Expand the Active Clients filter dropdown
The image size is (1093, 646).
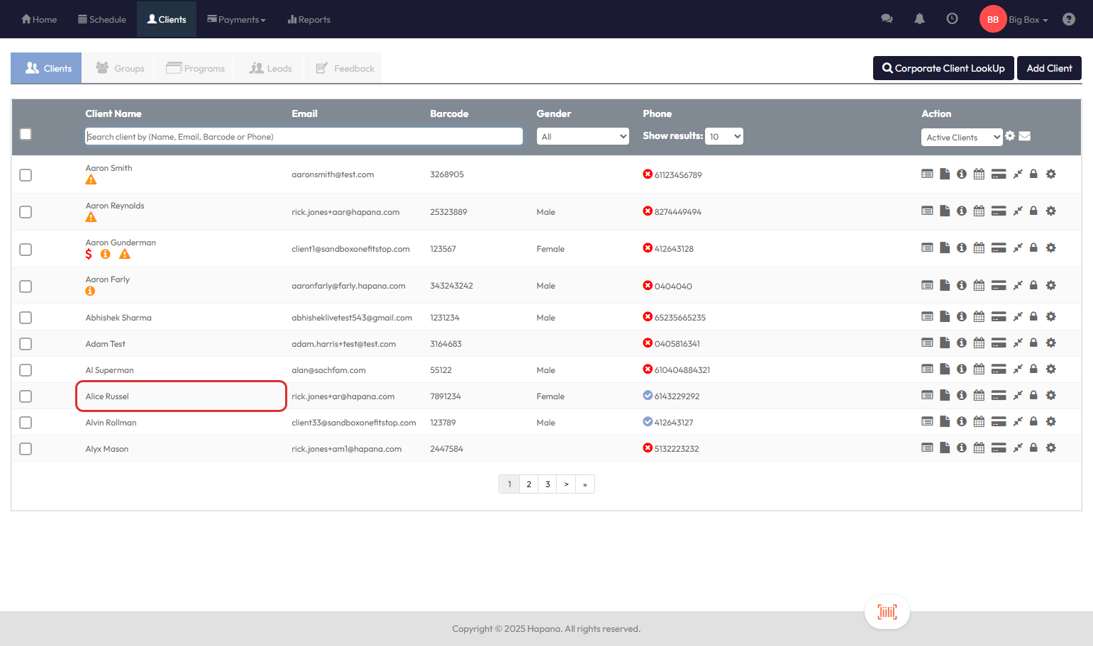[961, 138]
